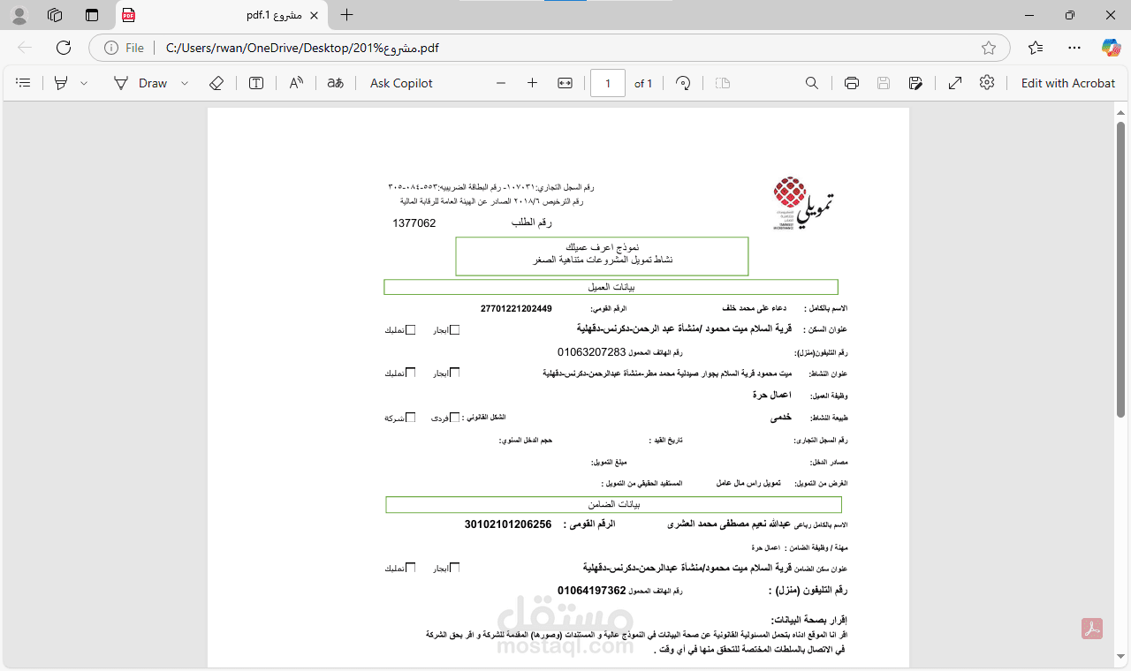Open the Copilot sidebar icon
Image resolution: width=1131 pixels, height=671 pixels.
[x=1111, y=48]
